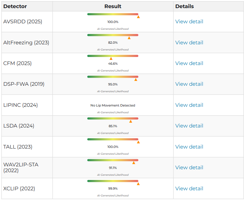Click View detail link for CFM (2025)

[189, 63]
